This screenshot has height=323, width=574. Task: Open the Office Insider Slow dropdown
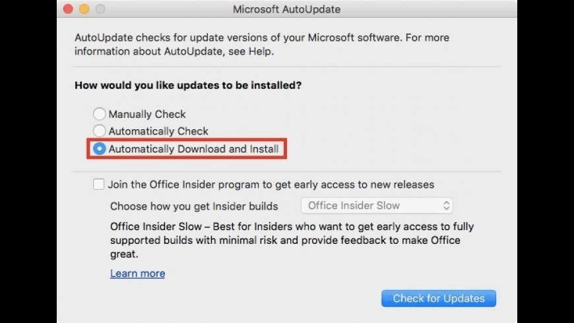tap(376, 206)
